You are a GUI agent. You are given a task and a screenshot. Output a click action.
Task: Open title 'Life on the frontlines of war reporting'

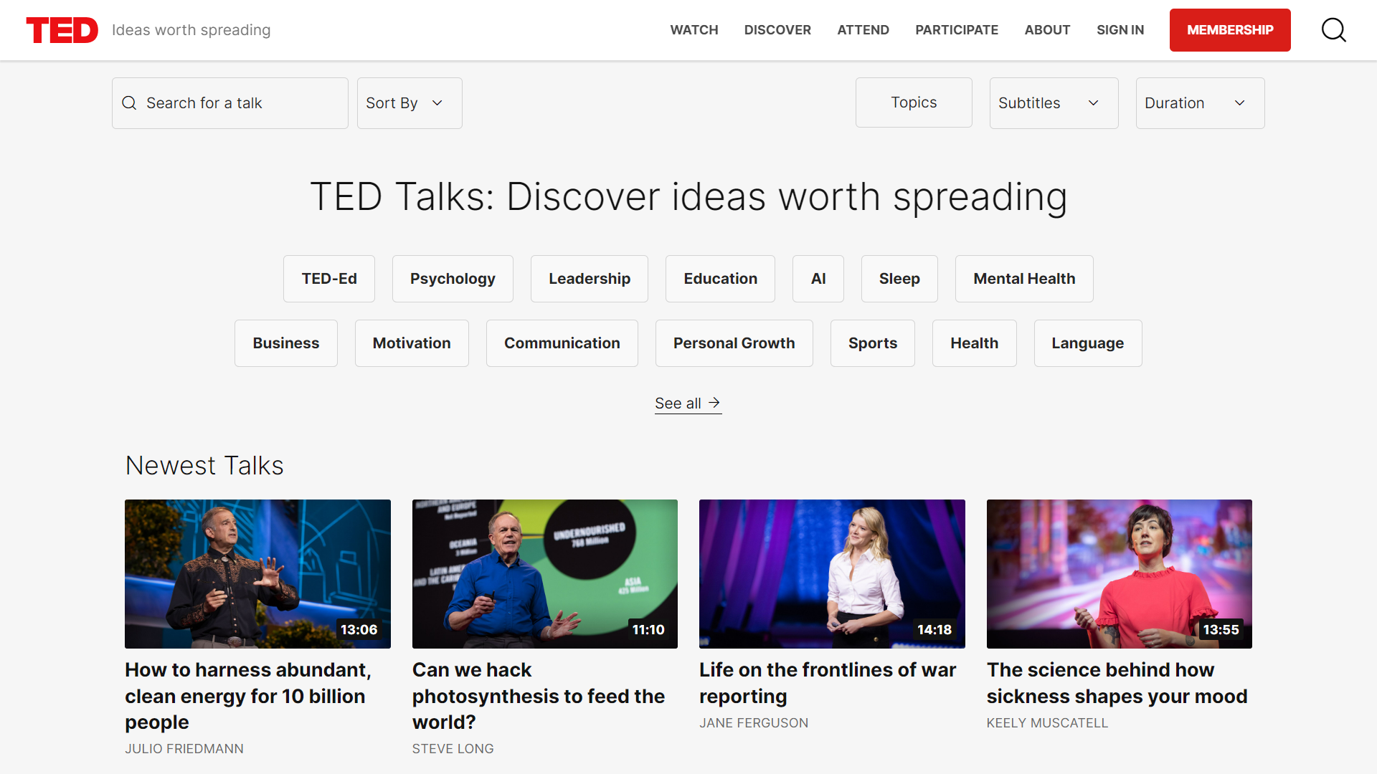click(828, 683)
